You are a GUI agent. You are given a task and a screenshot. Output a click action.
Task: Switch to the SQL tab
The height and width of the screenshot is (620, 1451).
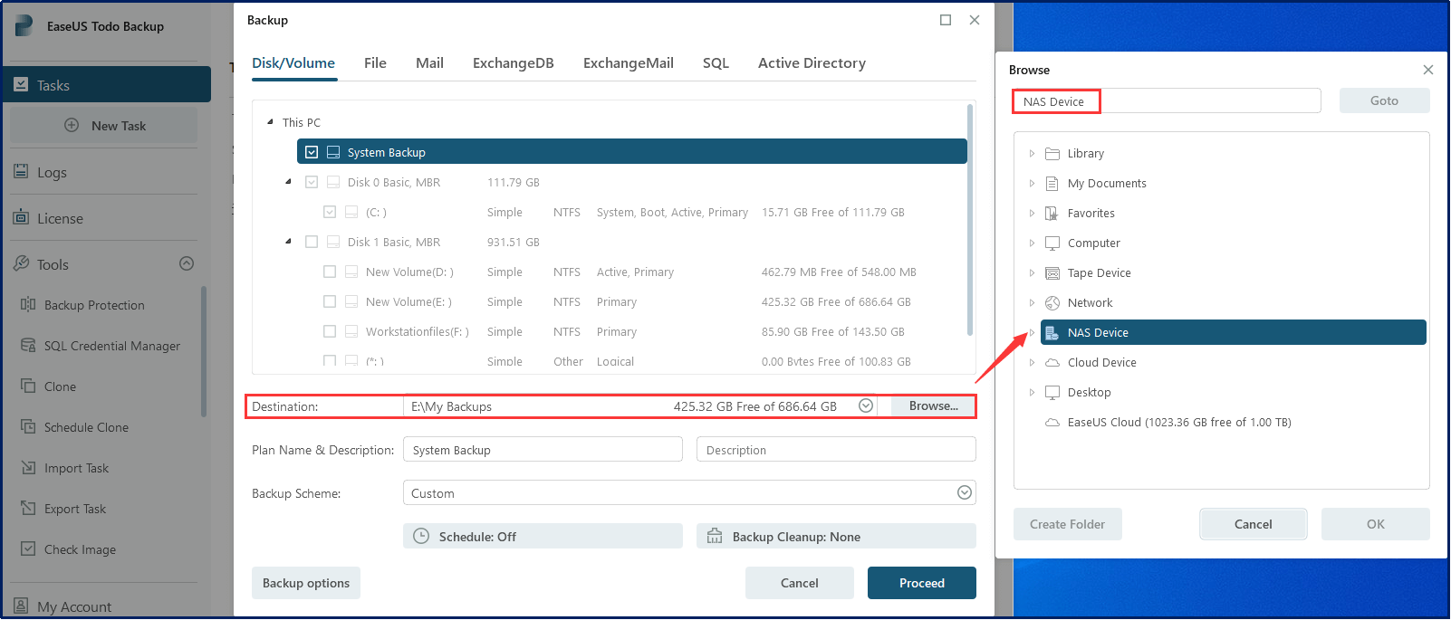tap(716, 63)
